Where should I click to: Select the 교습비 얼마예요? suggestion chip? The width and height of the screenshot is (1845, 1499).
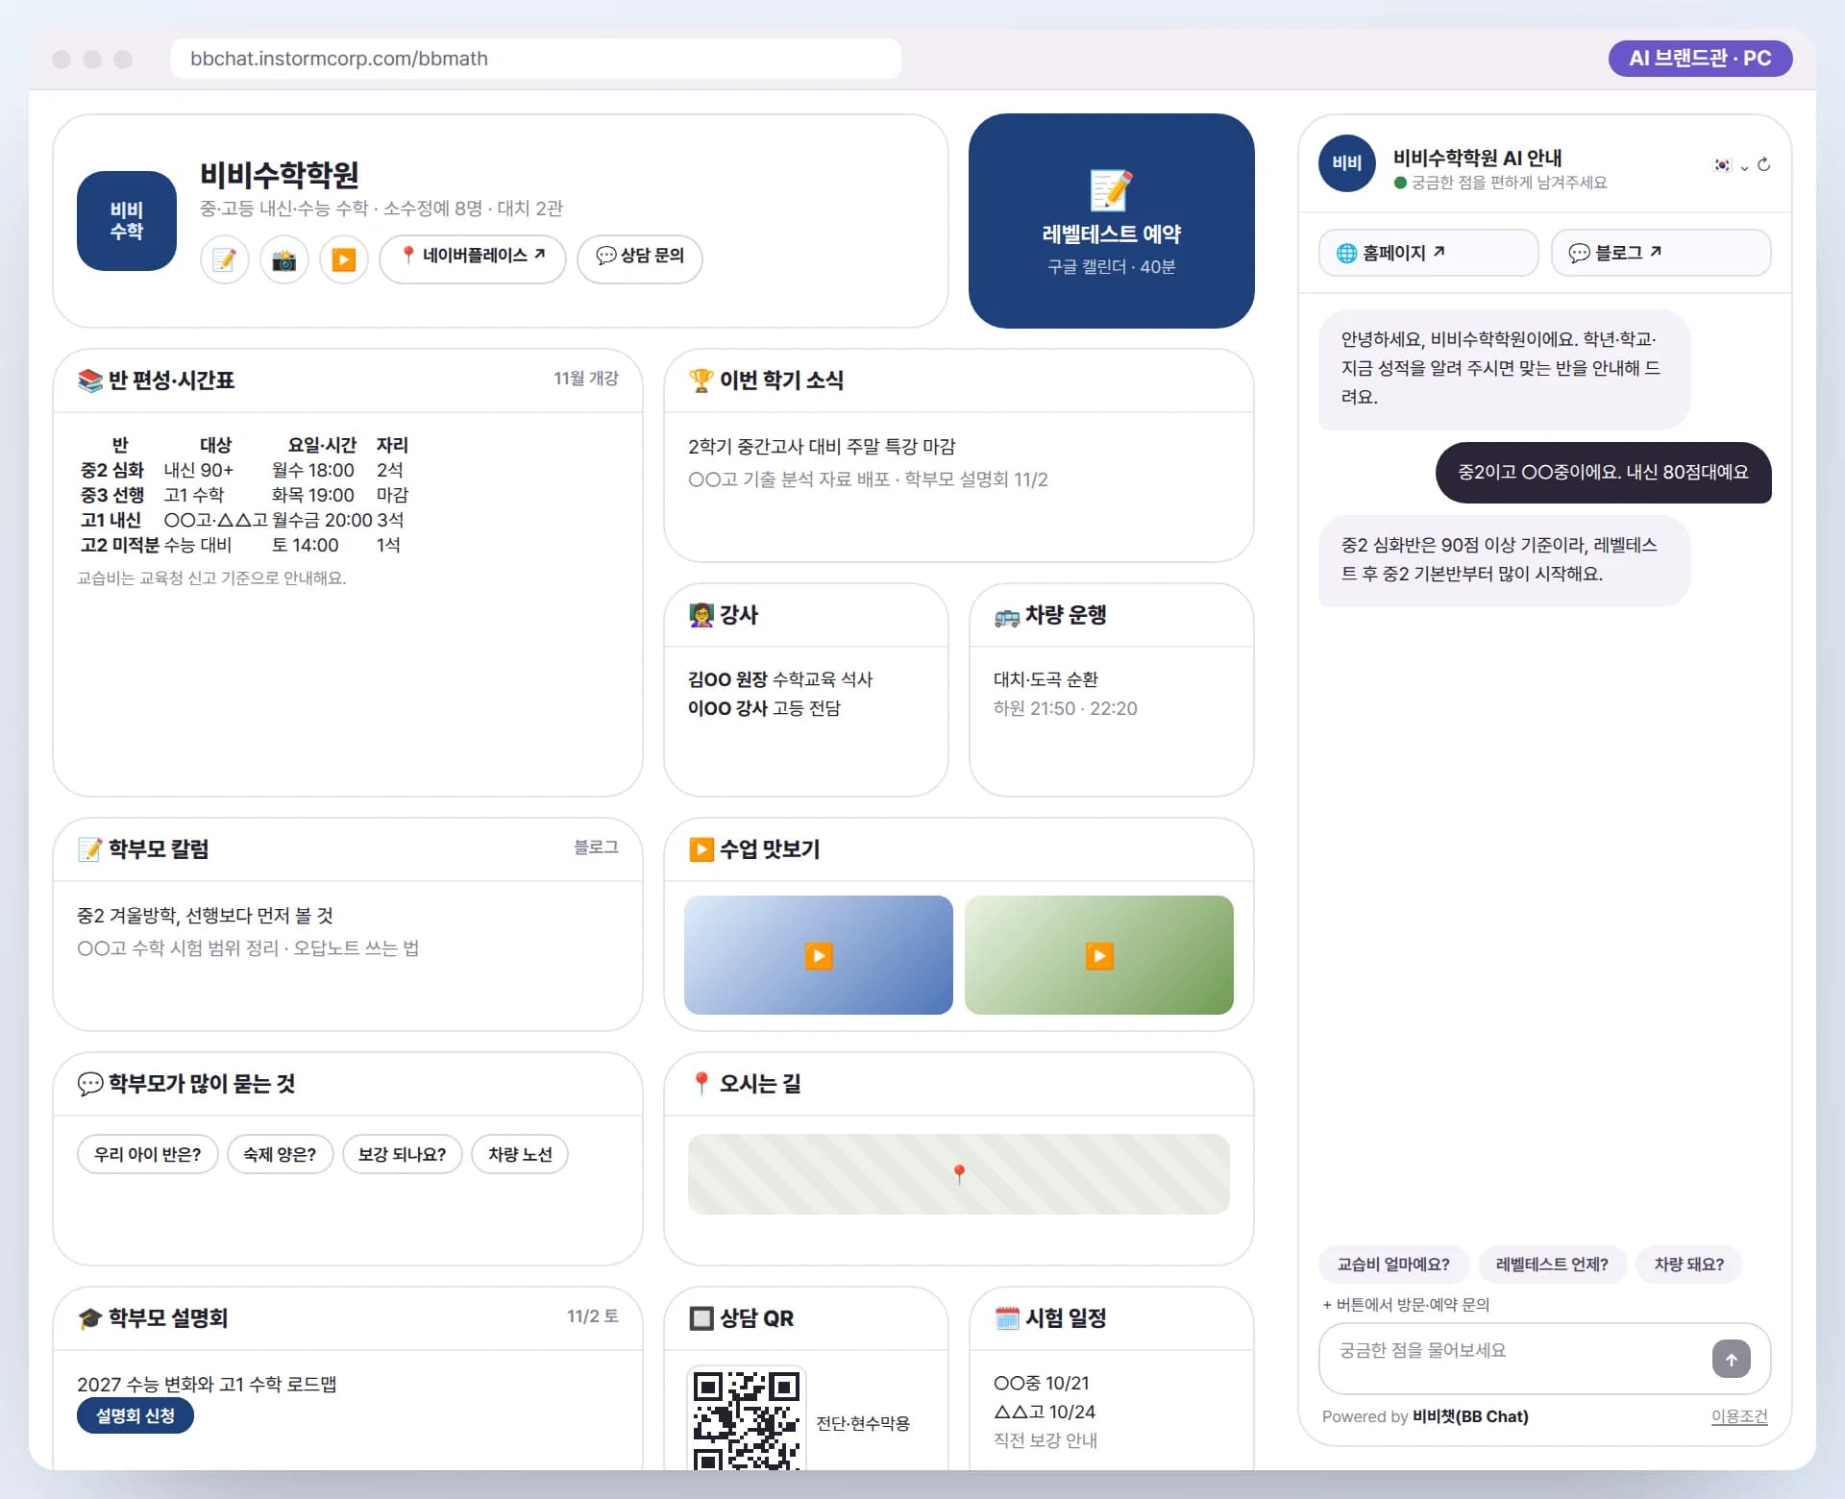tap(1393, 1265)
